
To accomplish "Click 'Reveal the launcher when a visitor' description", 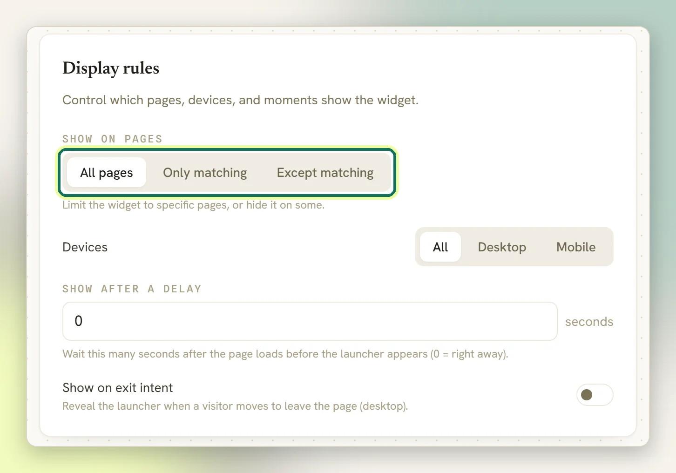I will [x=235, y=406].
